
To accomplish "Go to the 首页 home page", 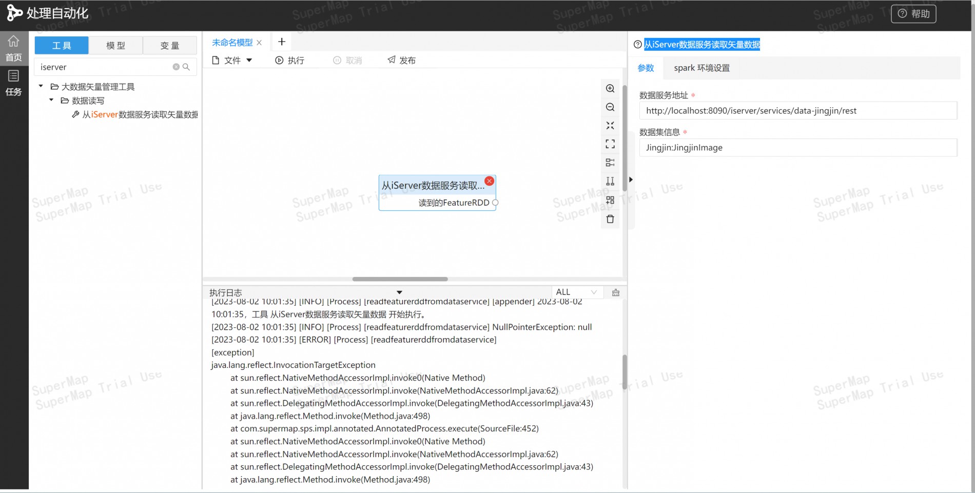I will (14, 48).
